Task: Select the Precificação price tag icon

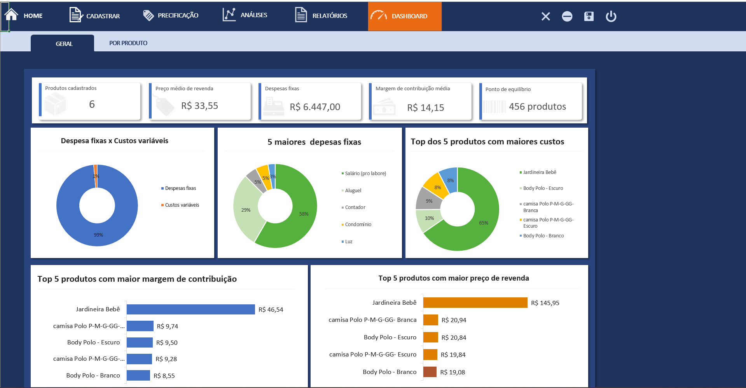Action: coord(148,15)
